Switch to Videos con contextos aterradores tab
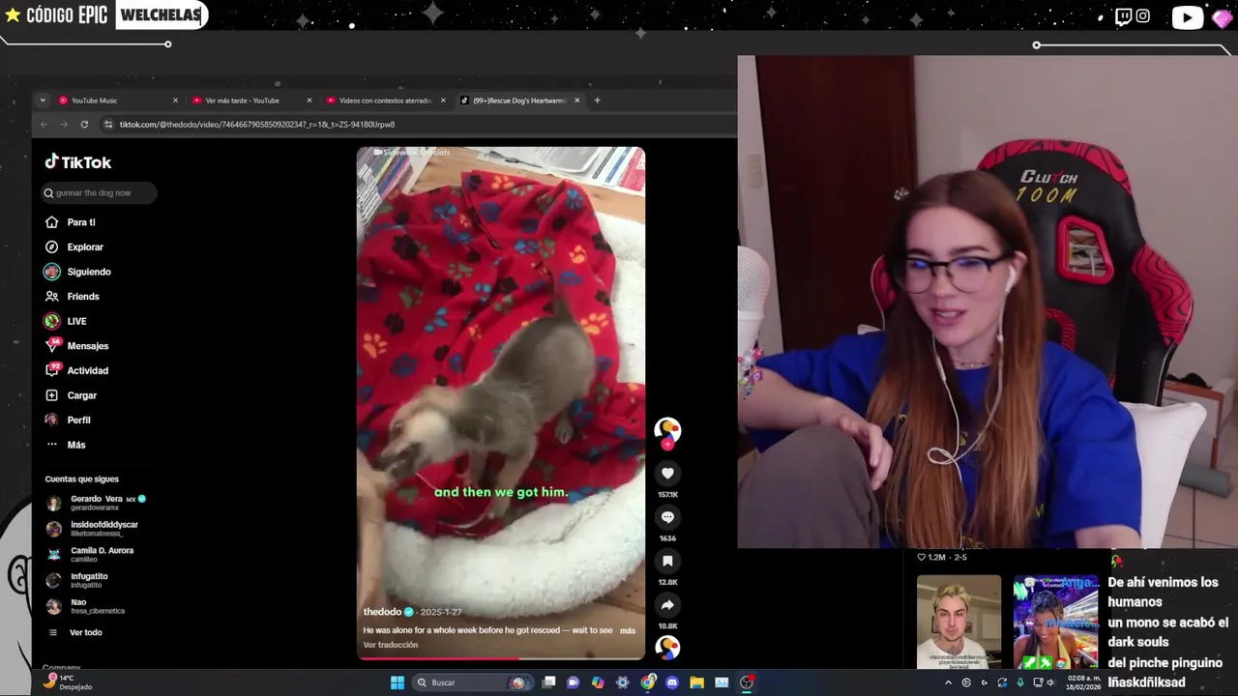Viewport: 1238px width, 696px height. point(385,101)
